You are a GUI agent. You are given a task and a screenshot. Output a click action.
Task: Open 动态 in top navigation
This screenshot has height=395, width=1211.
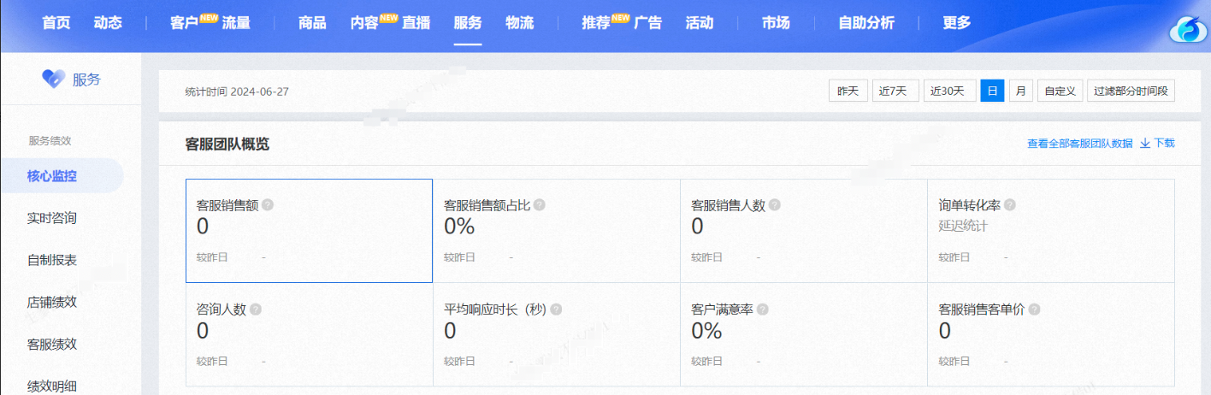pyautogui.click(x=108, y=23)
